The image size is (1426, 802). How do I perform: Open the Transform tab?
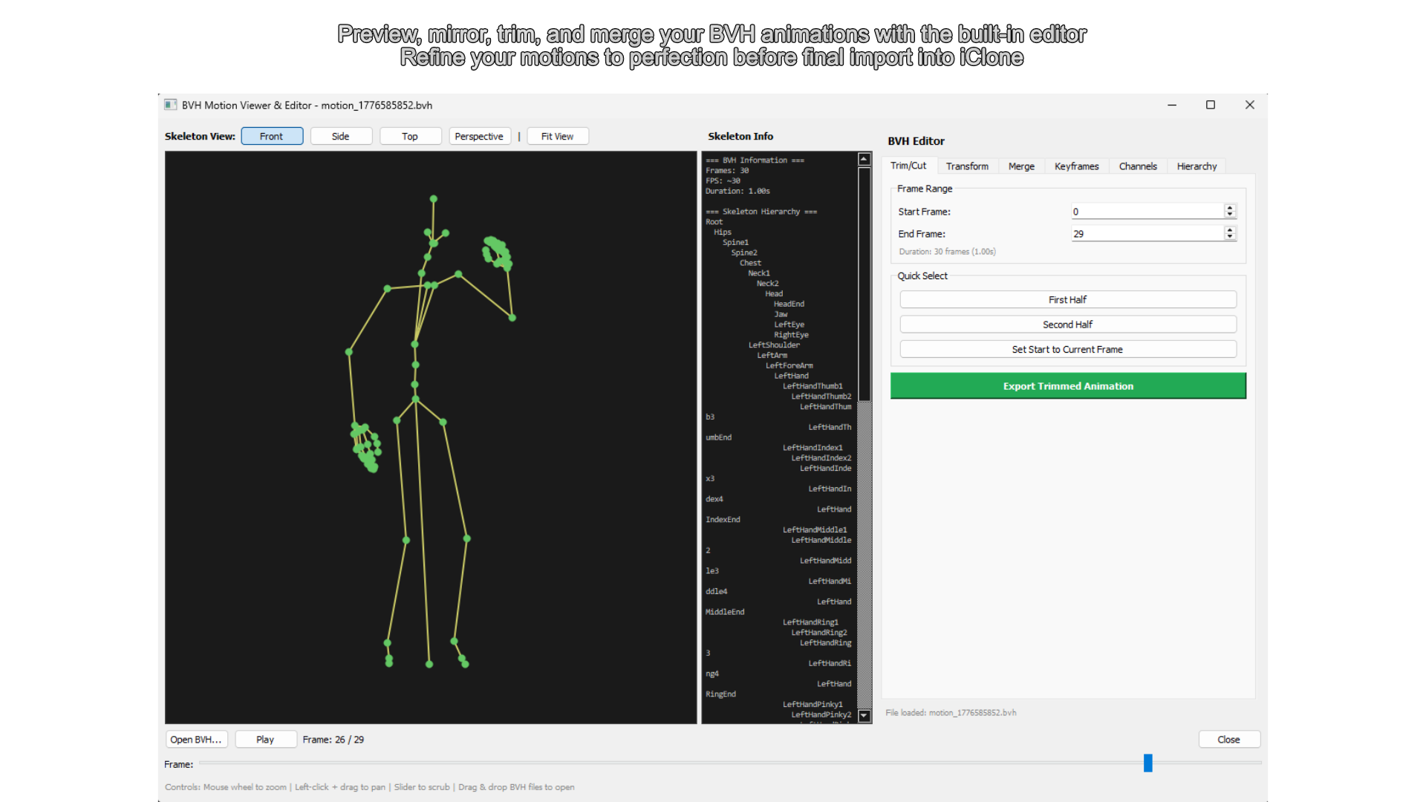coord(967,166)
